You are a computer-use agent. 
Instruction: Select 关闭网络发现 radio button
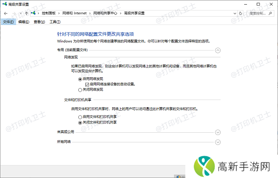point(80,90)
